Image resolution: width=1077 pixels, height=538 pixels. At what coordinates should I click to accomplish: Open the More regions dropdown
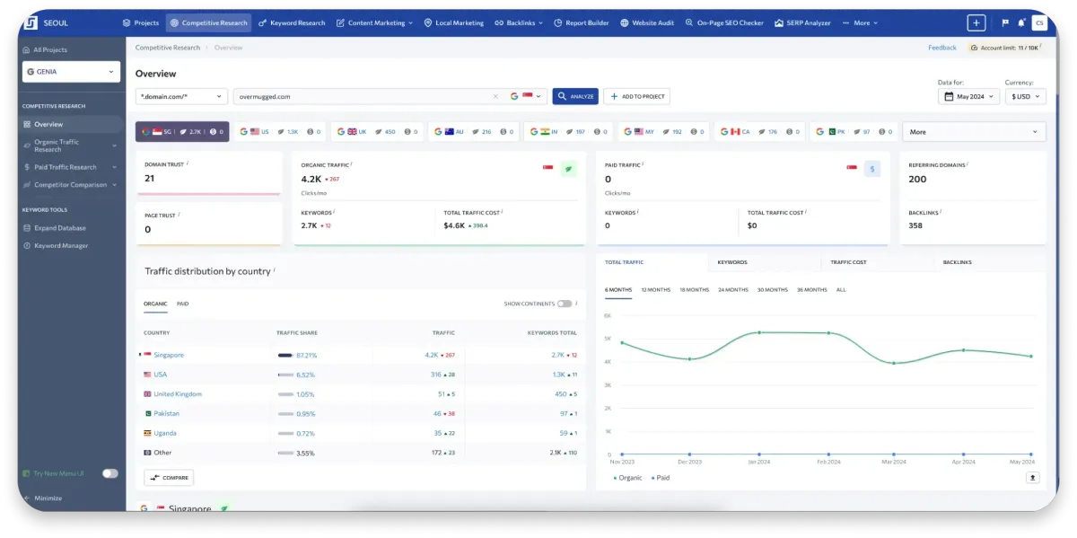click(974, 132)
